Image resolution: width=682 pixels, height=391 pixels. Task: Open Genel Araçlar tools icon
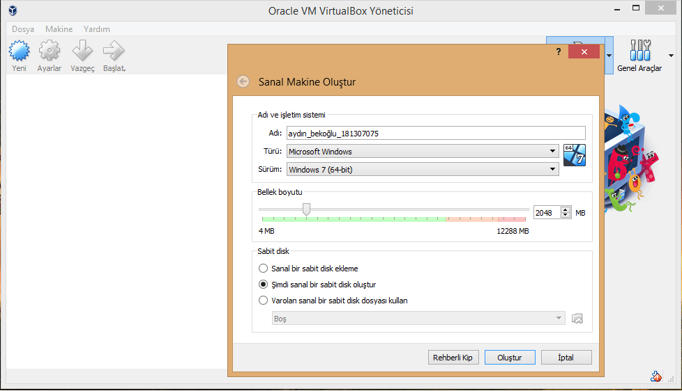coord(640,50)
